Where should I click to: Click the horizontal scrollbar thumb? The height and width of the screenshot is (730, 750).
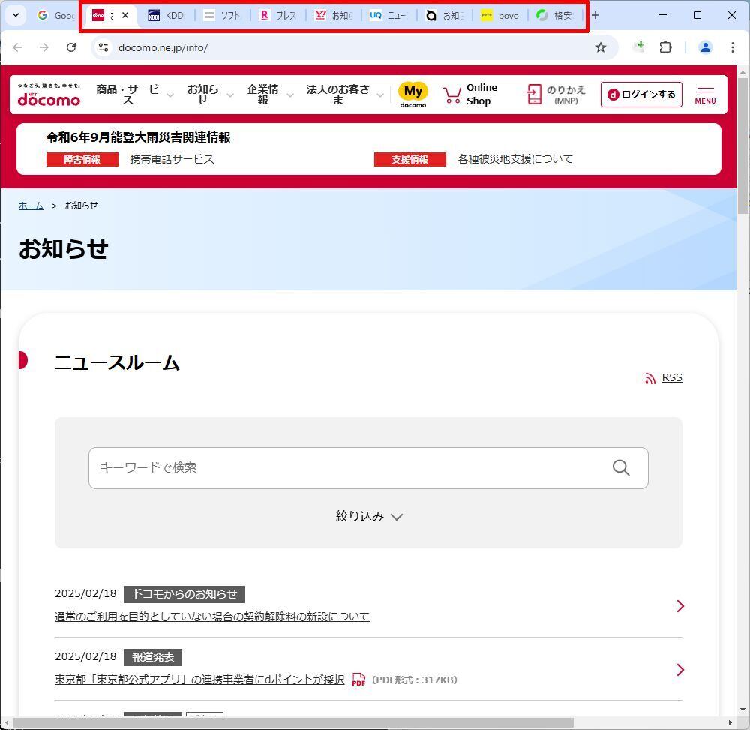(x=293, y=722)
